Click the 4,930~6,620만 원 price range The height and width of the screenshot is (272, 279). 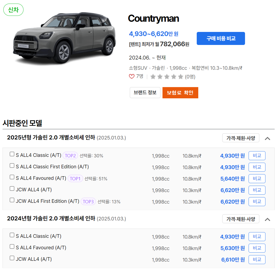pos(154,34)
